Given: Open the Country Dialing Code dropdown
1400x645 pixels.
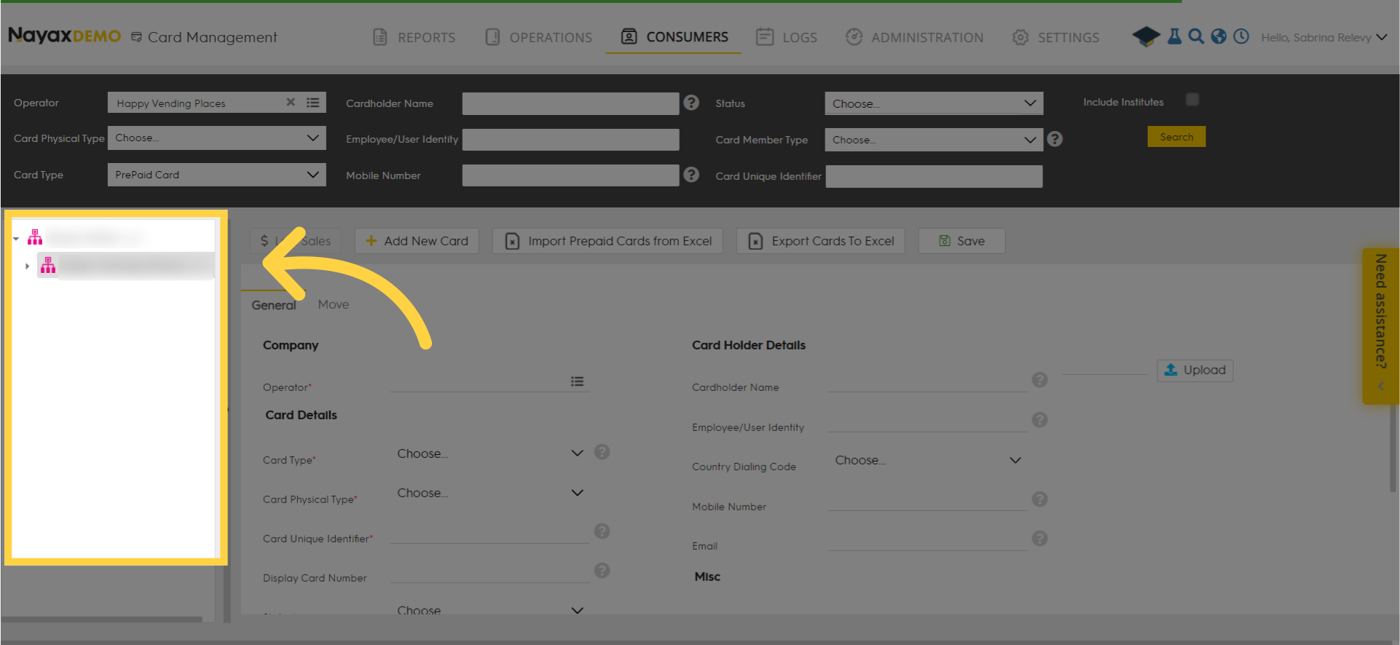Looking at the screenshot, I should tap(927, 460).
